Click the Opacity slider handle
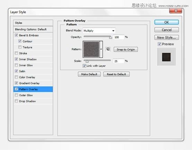Viewport: 192px width, 150px height. (x=111, y=37)
